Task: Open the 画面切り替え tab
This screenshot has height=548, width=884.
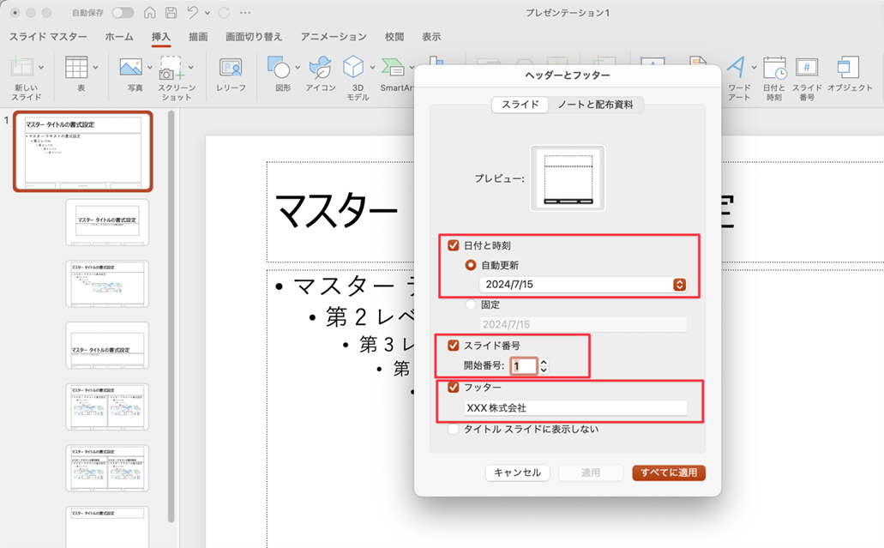Action: (x=254, y=37)
